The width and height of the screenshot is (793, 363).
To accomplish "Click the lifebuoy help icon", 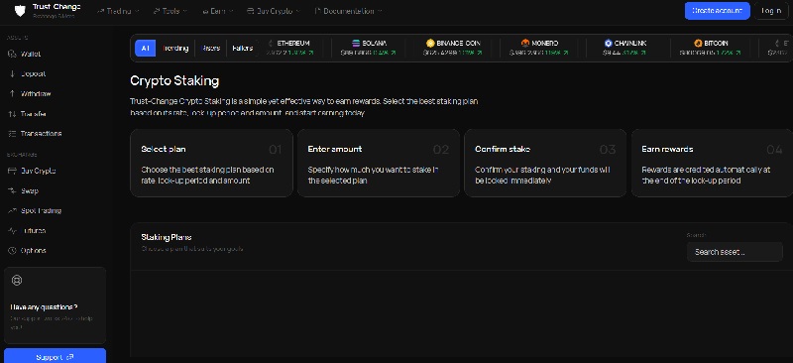I will click(x=17, y=280).
